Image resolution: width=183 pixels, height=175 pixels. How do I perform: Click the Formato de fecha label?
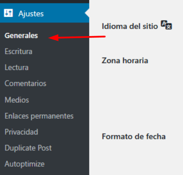[x=134, y=136]
